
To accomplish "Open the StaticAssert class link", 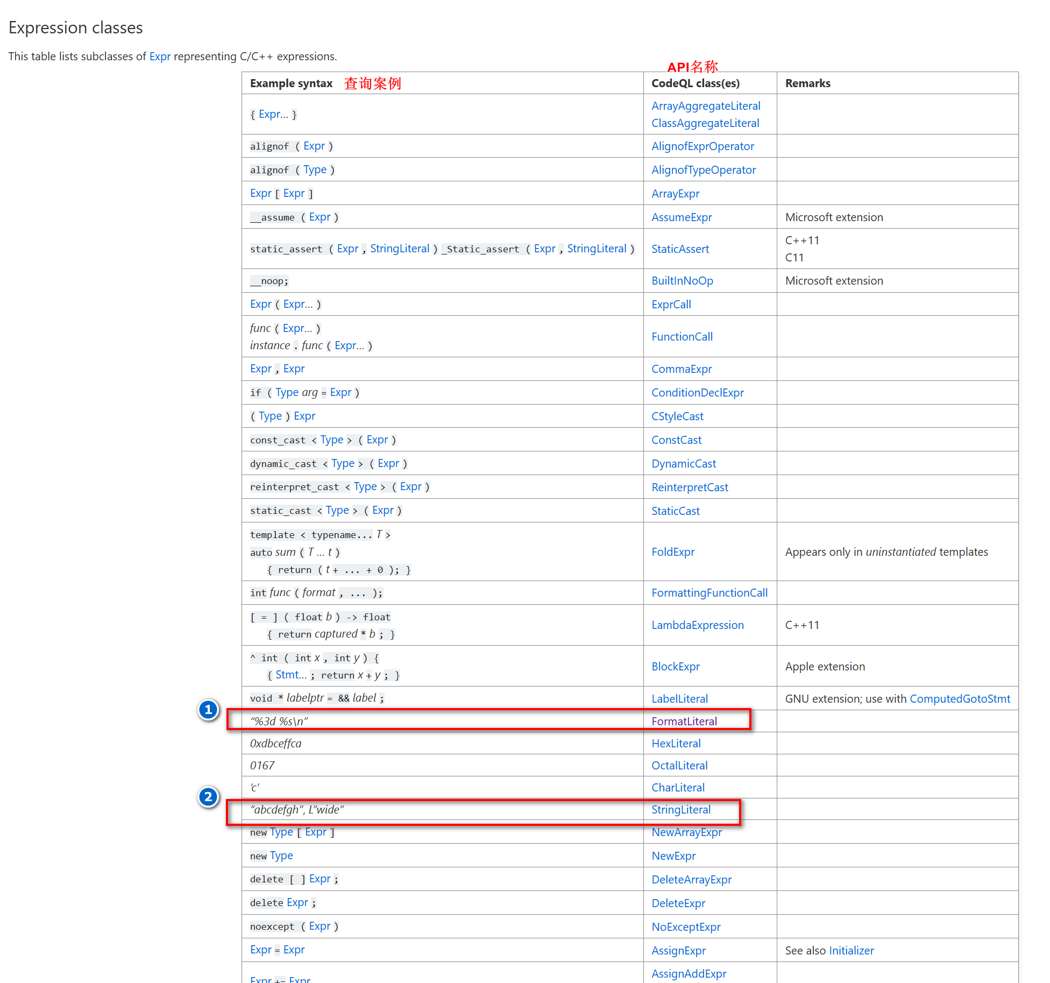I will 680,249.
